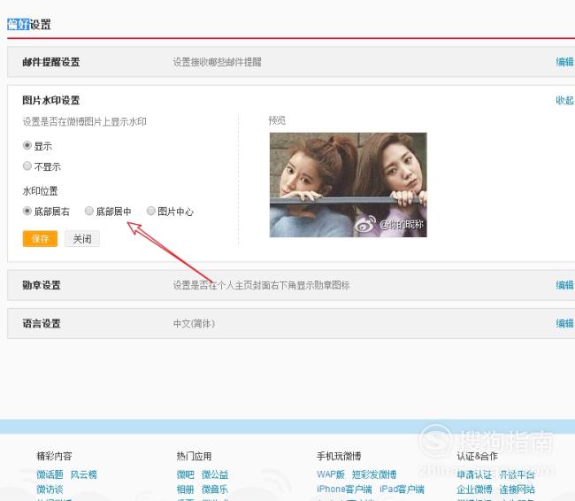Viewport: 575px width, 501px height.
Task: Select the 不显示 watermark radio button
Action: pos(27,166)
